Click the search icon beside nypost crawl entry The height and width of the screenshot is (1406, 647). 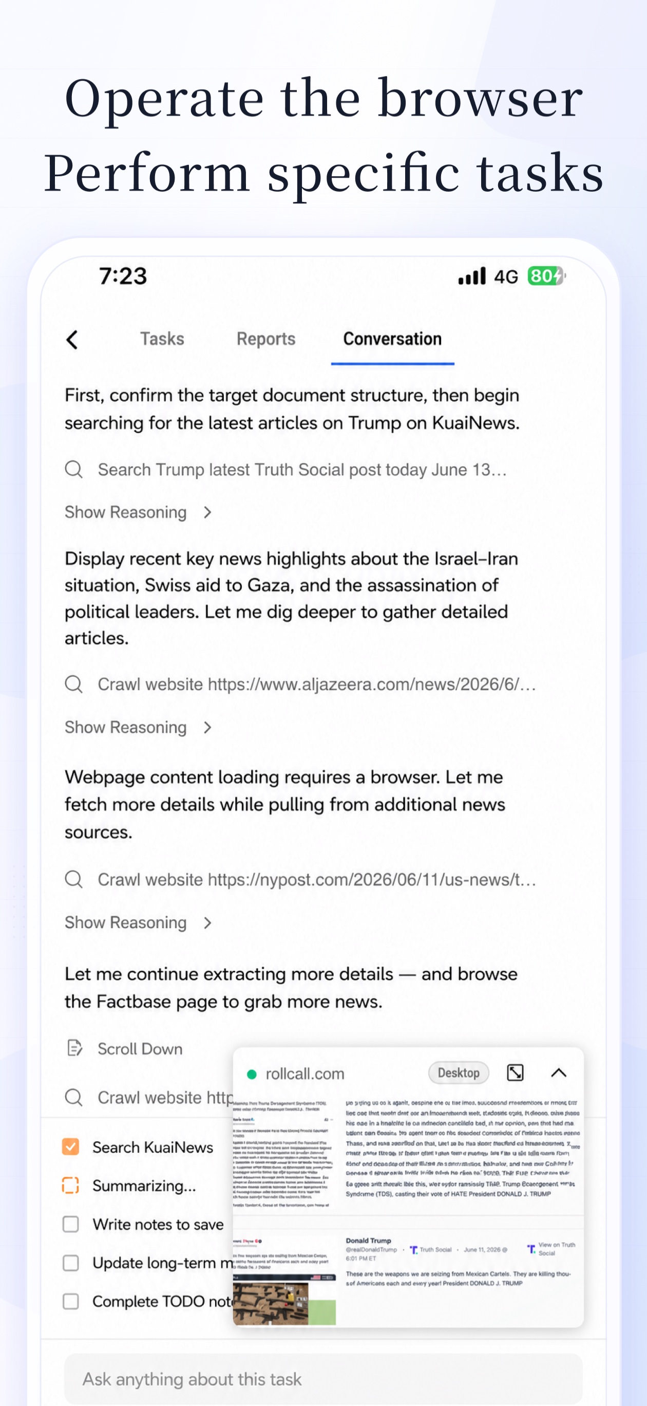tap(73, 879)
